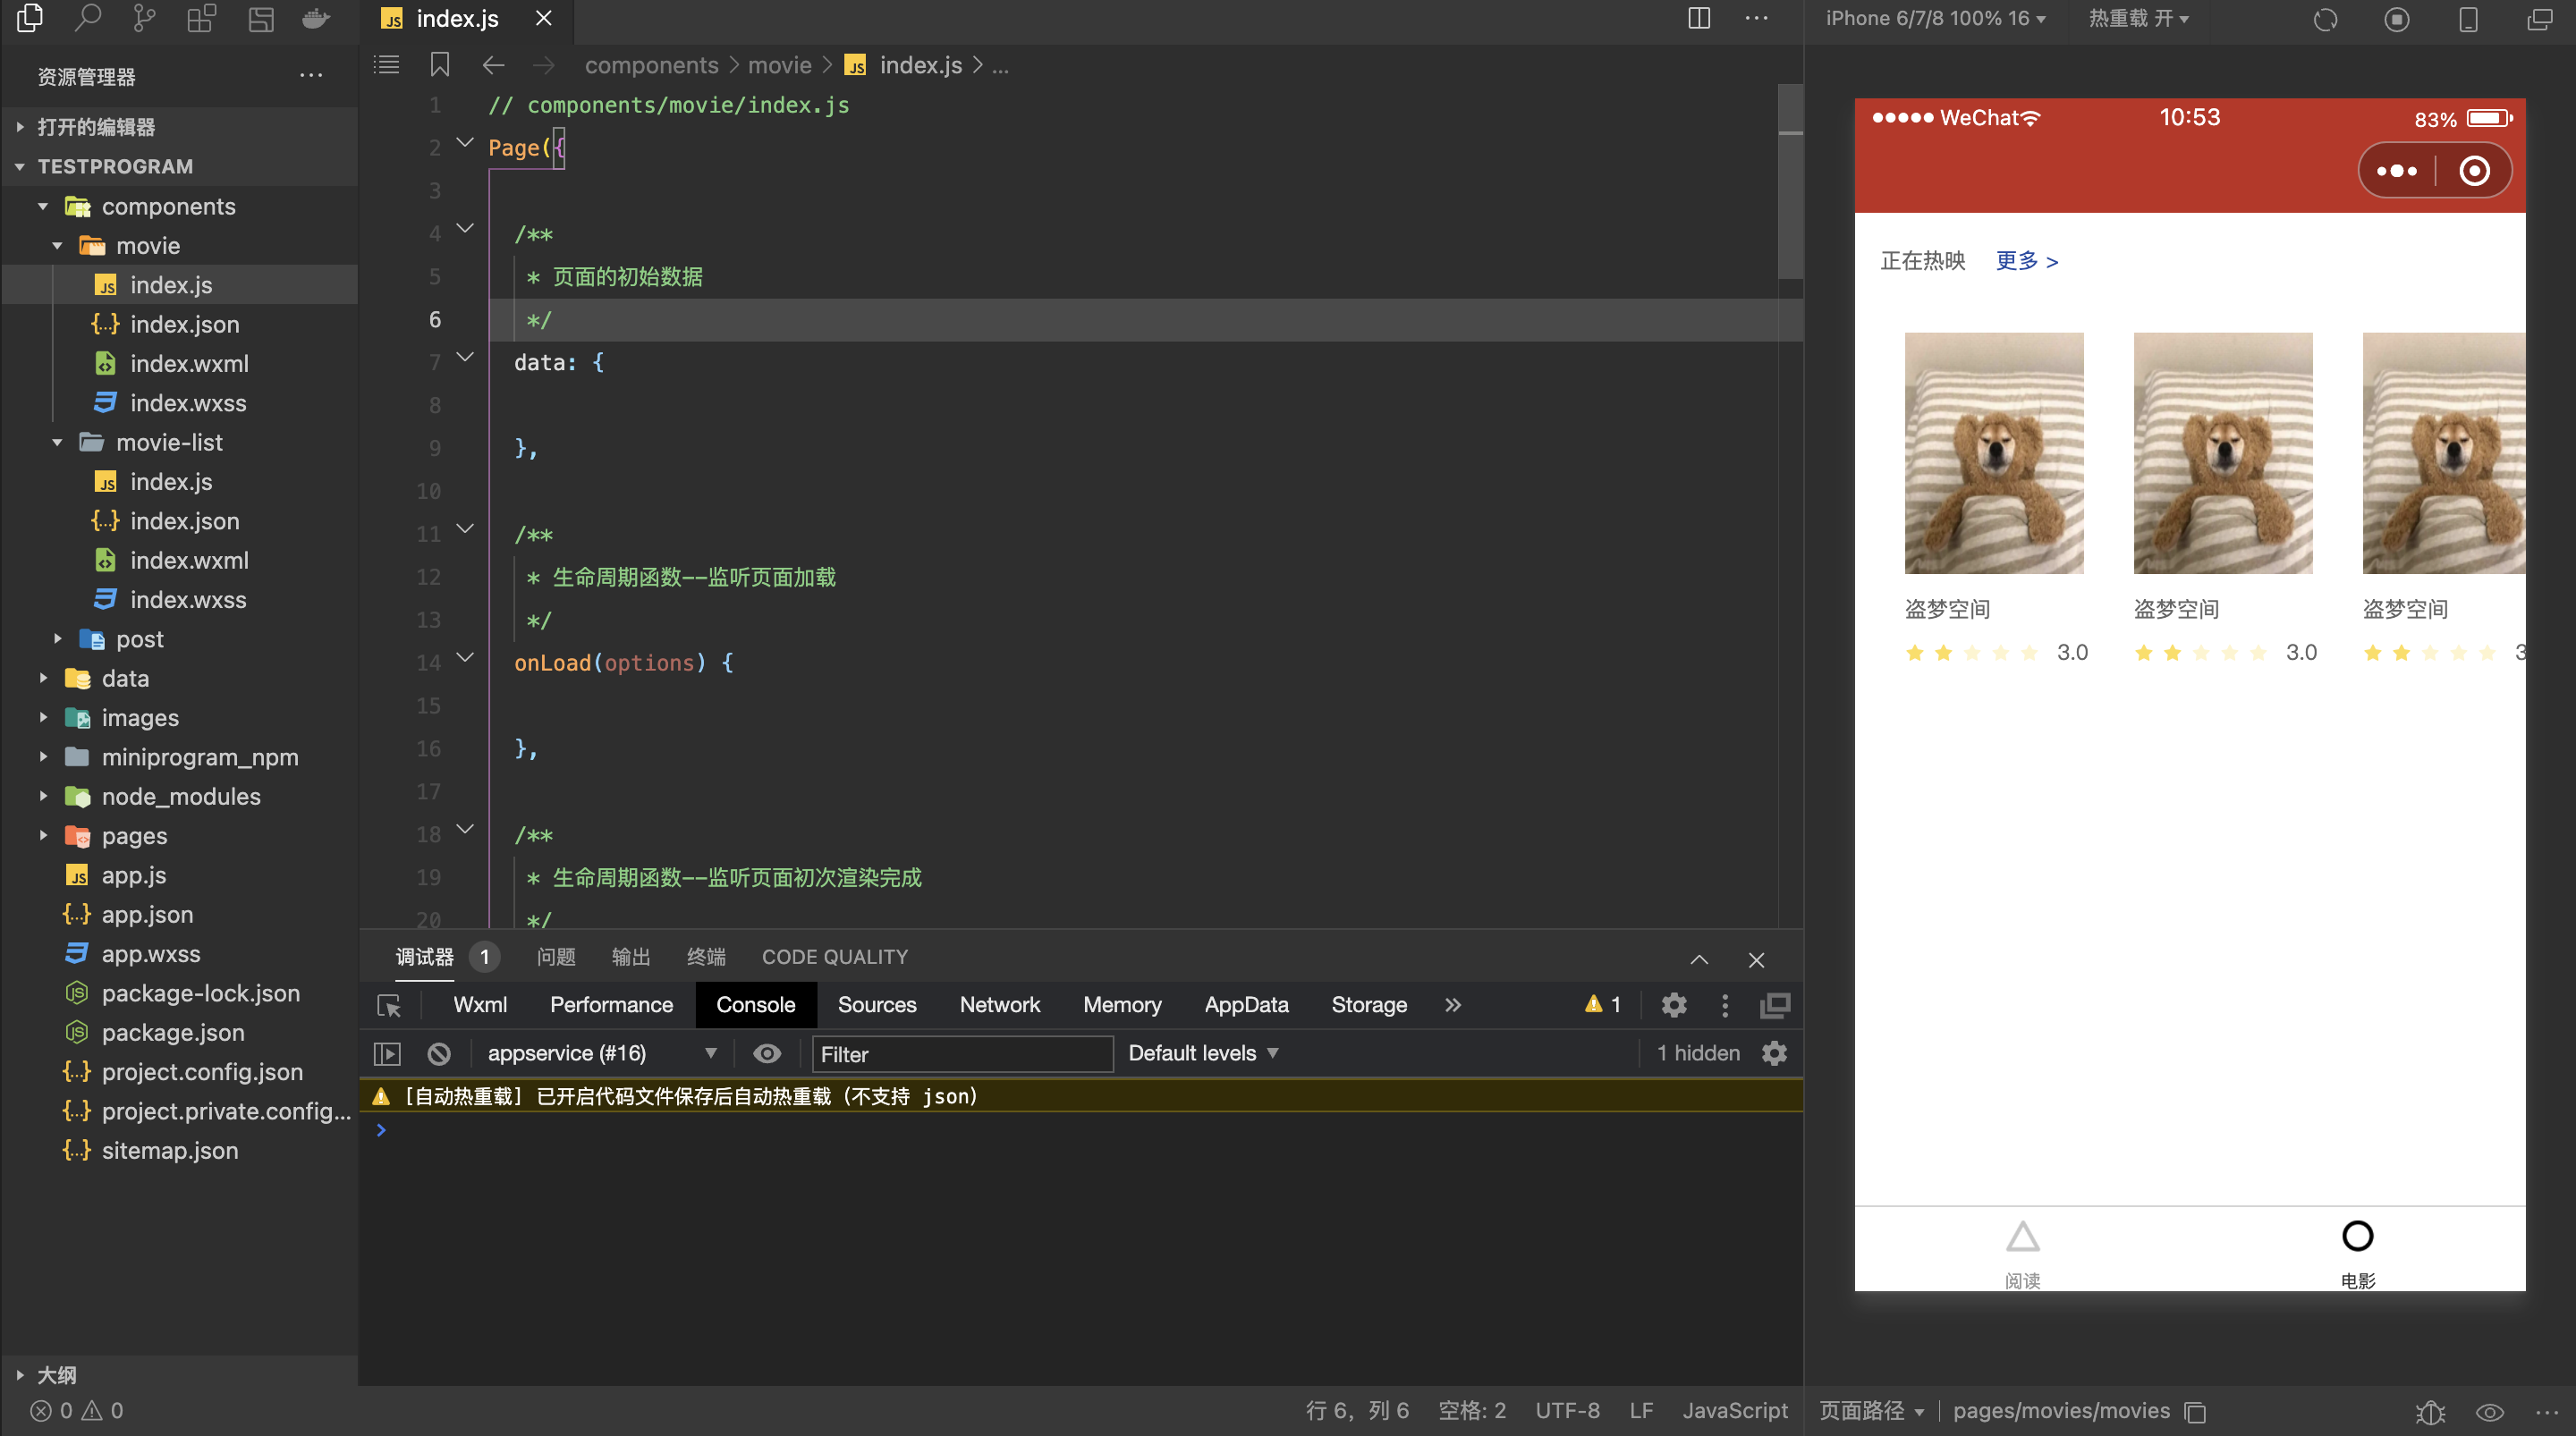Viewport: 2576px width, 1436px height.
Task: Switch to the Wxml tab
Action: pos(480,1005)
